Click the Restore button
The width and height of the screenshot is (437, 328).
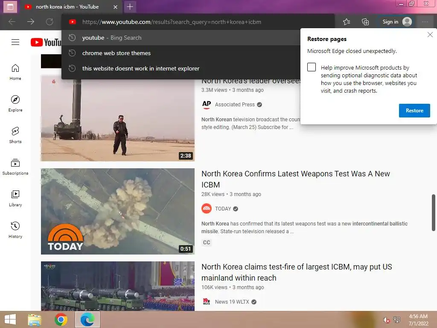pyautogui.click(x=414, y=111)
